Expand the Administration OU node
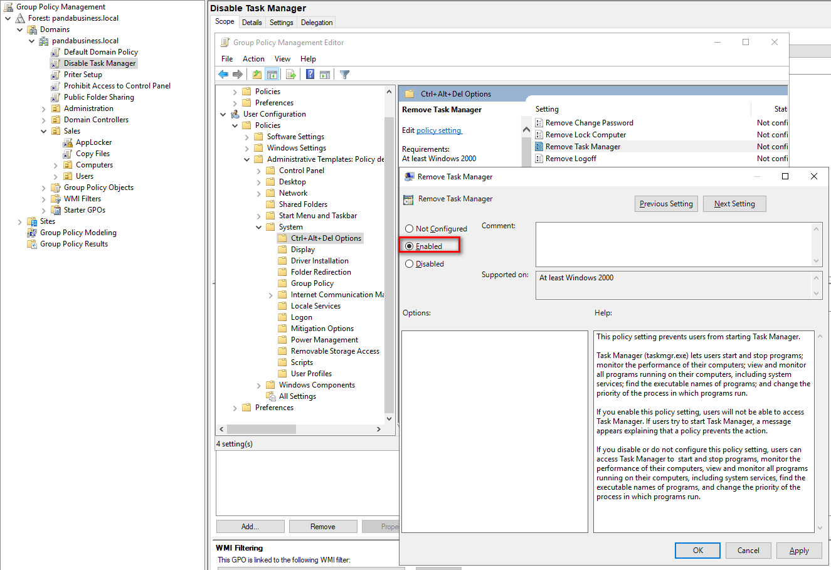Viewport: 831px width, 570px height. click(x=44, y=108)
